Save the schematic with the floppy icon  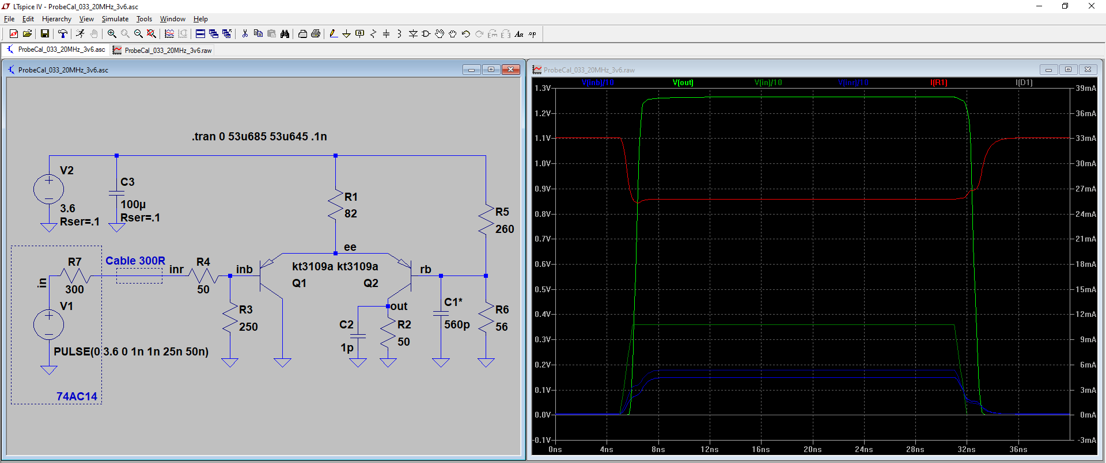(x=44, y=34)
